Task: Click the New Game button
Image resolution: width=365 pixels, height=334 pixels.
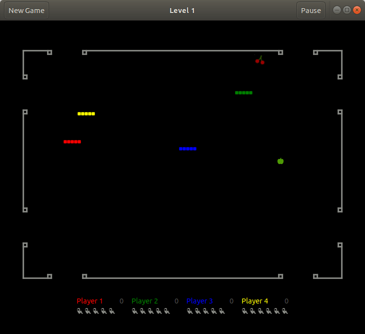Action: tap(26, 10)
